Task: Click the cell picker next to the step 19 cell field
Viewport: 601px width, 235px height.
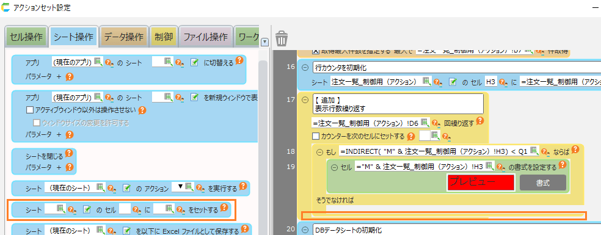Action: [489, 165]
